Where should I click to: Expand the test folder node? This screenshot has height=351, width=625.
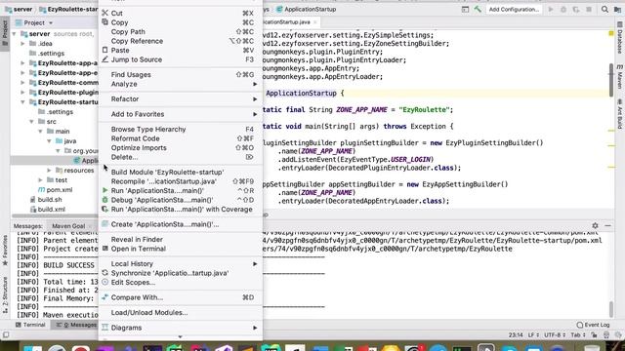coord(41,180)
